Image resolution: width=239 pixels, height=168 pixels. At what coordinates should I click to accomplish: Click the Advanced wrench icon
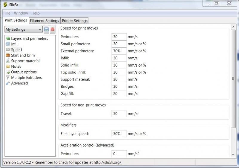click(x=8, y=83)
